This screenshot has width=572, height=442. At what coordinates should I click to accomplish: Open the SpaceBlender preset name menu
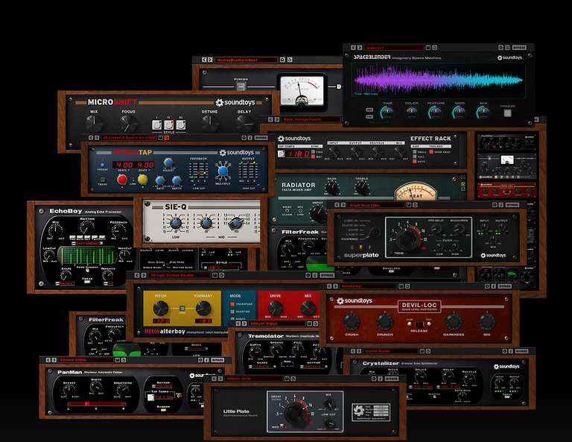(394, 48)
